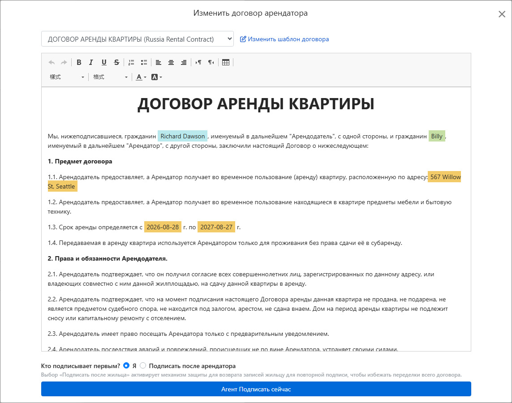Set right-to-left text direction
Image resolution: width=512 pixels, height=403 pixels.
point(211,62)
